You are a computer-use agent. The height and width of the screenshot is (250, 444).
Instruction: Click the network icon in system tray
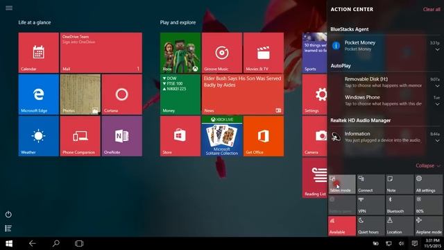[388, 244]
